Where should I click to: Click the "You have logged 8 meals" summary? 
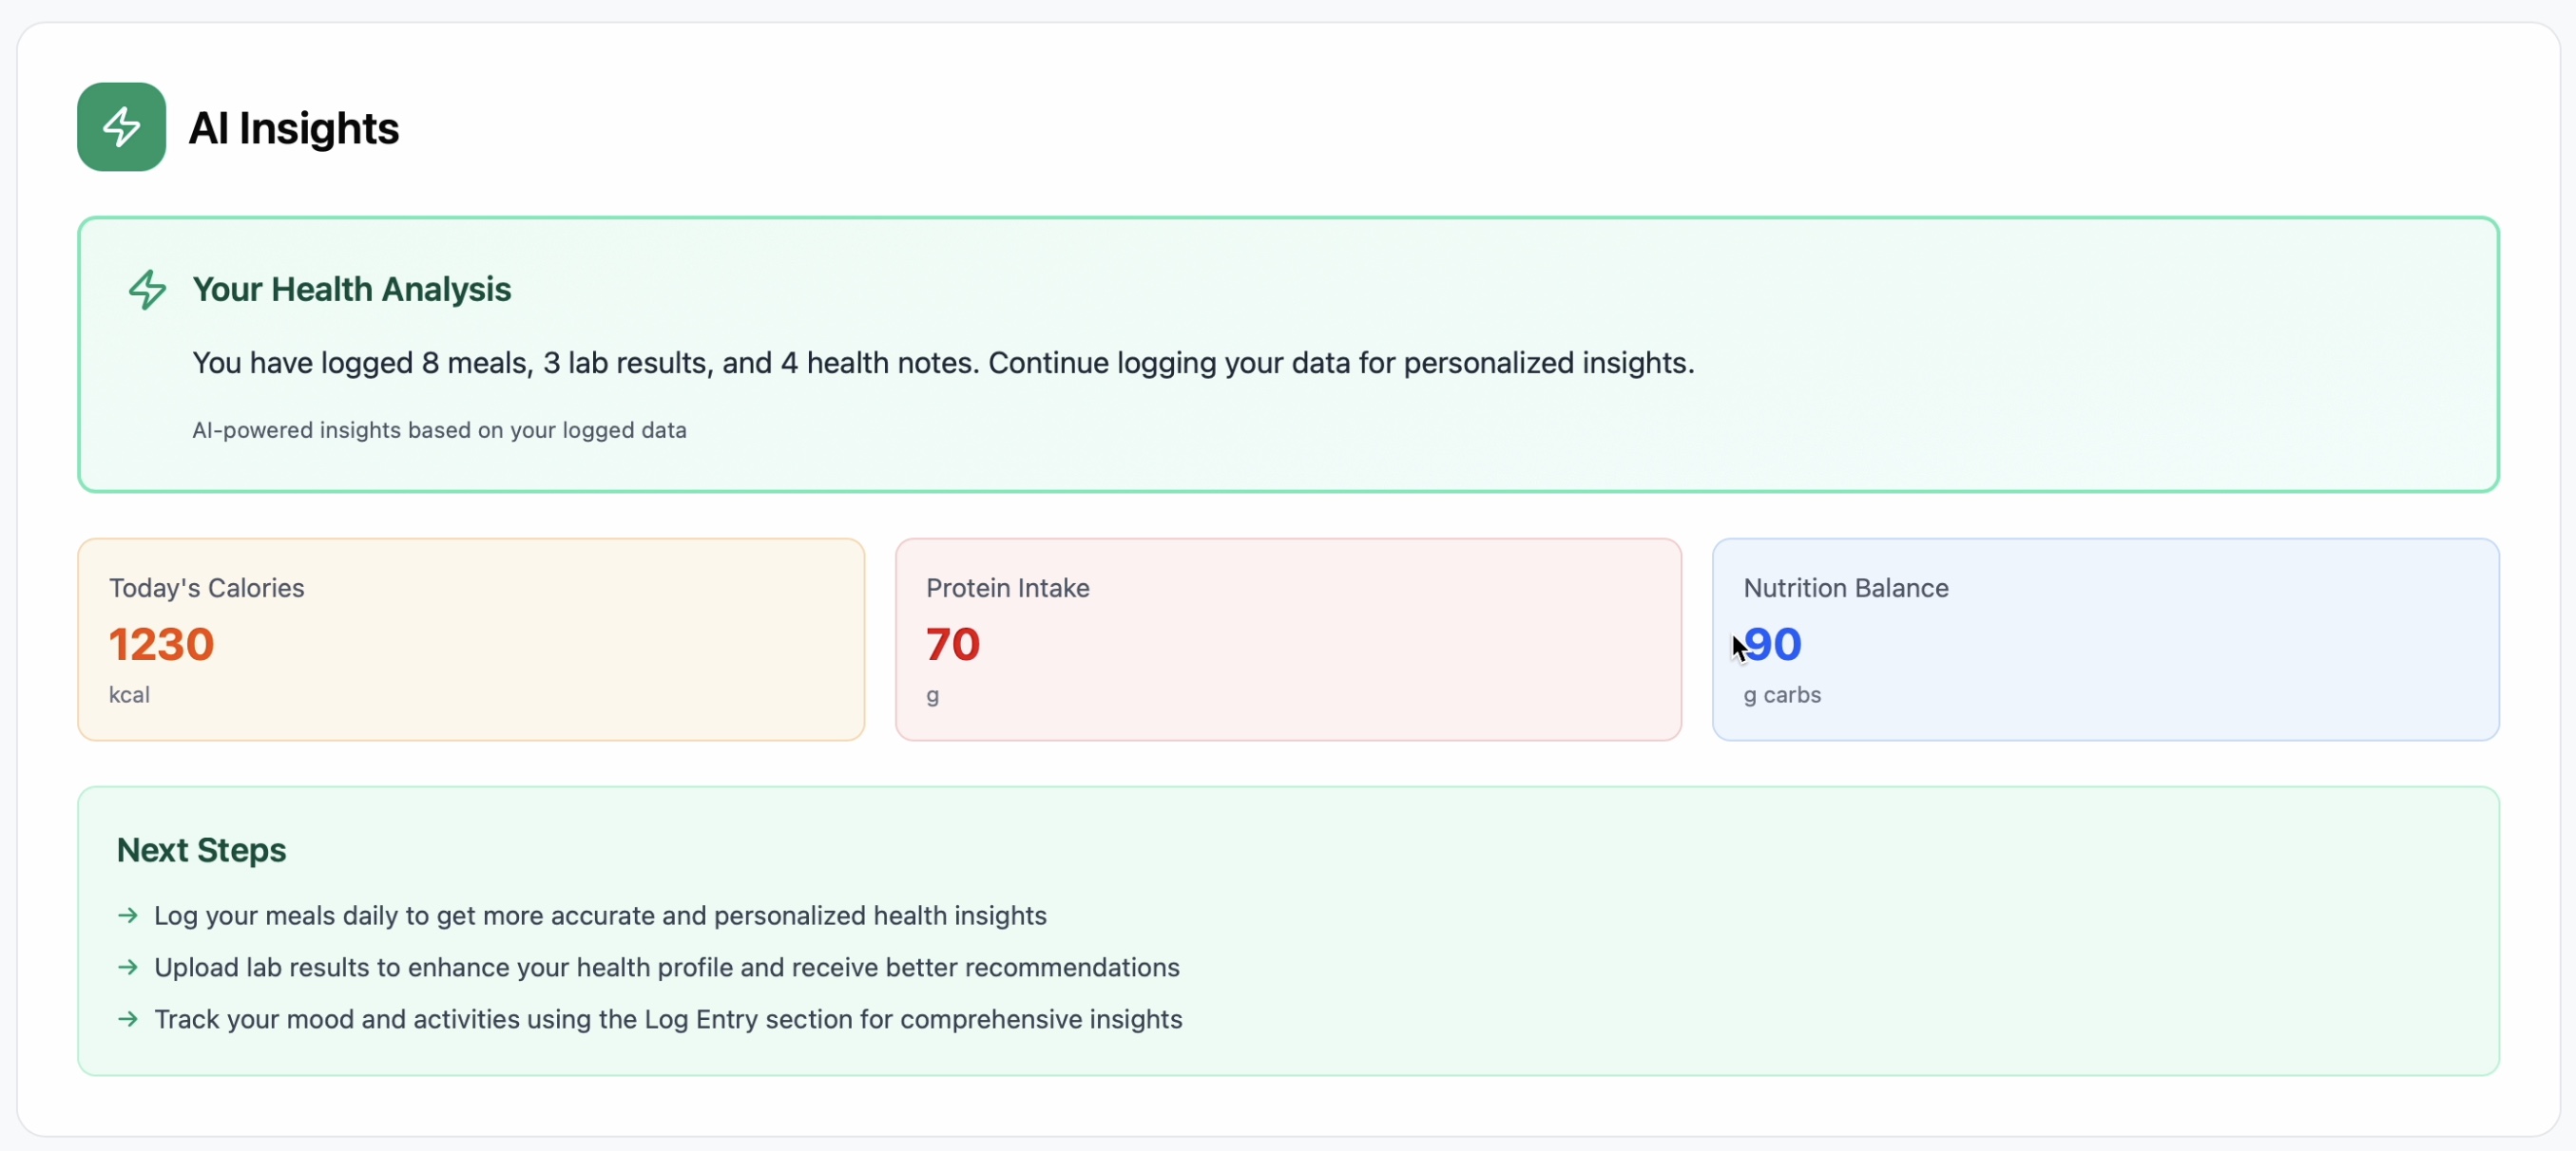click(x=942, y=363)
